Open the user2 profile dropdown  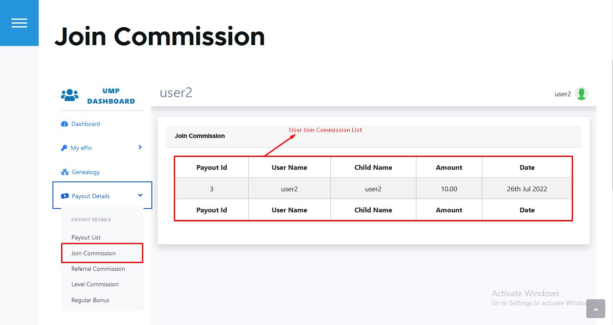pos(563,94)
